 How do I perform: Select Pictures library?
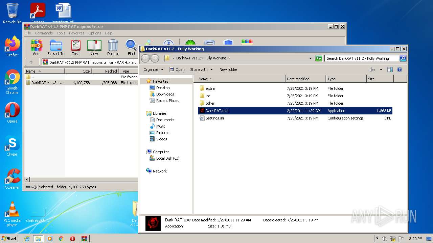tap(163, 133)
